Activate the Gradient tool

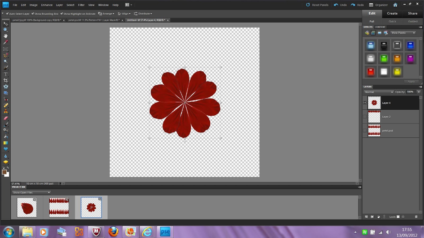(6, 143)
